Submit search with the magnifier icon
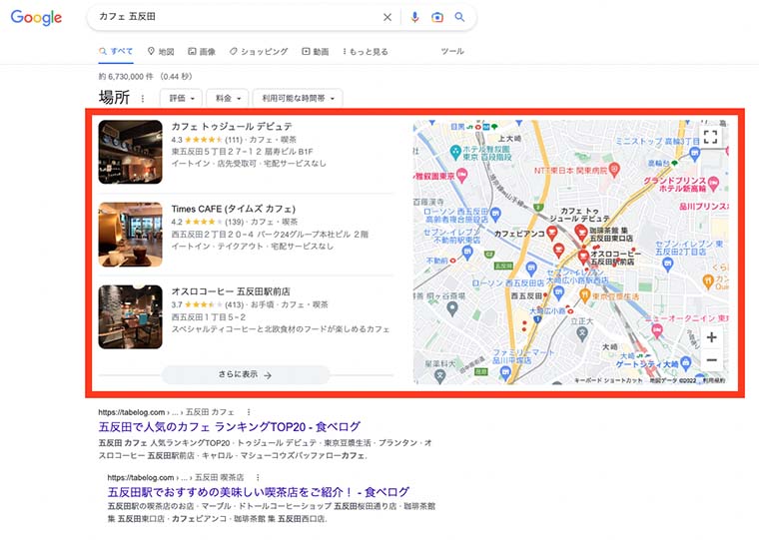759x540 pixels. [x=459, y=17]
